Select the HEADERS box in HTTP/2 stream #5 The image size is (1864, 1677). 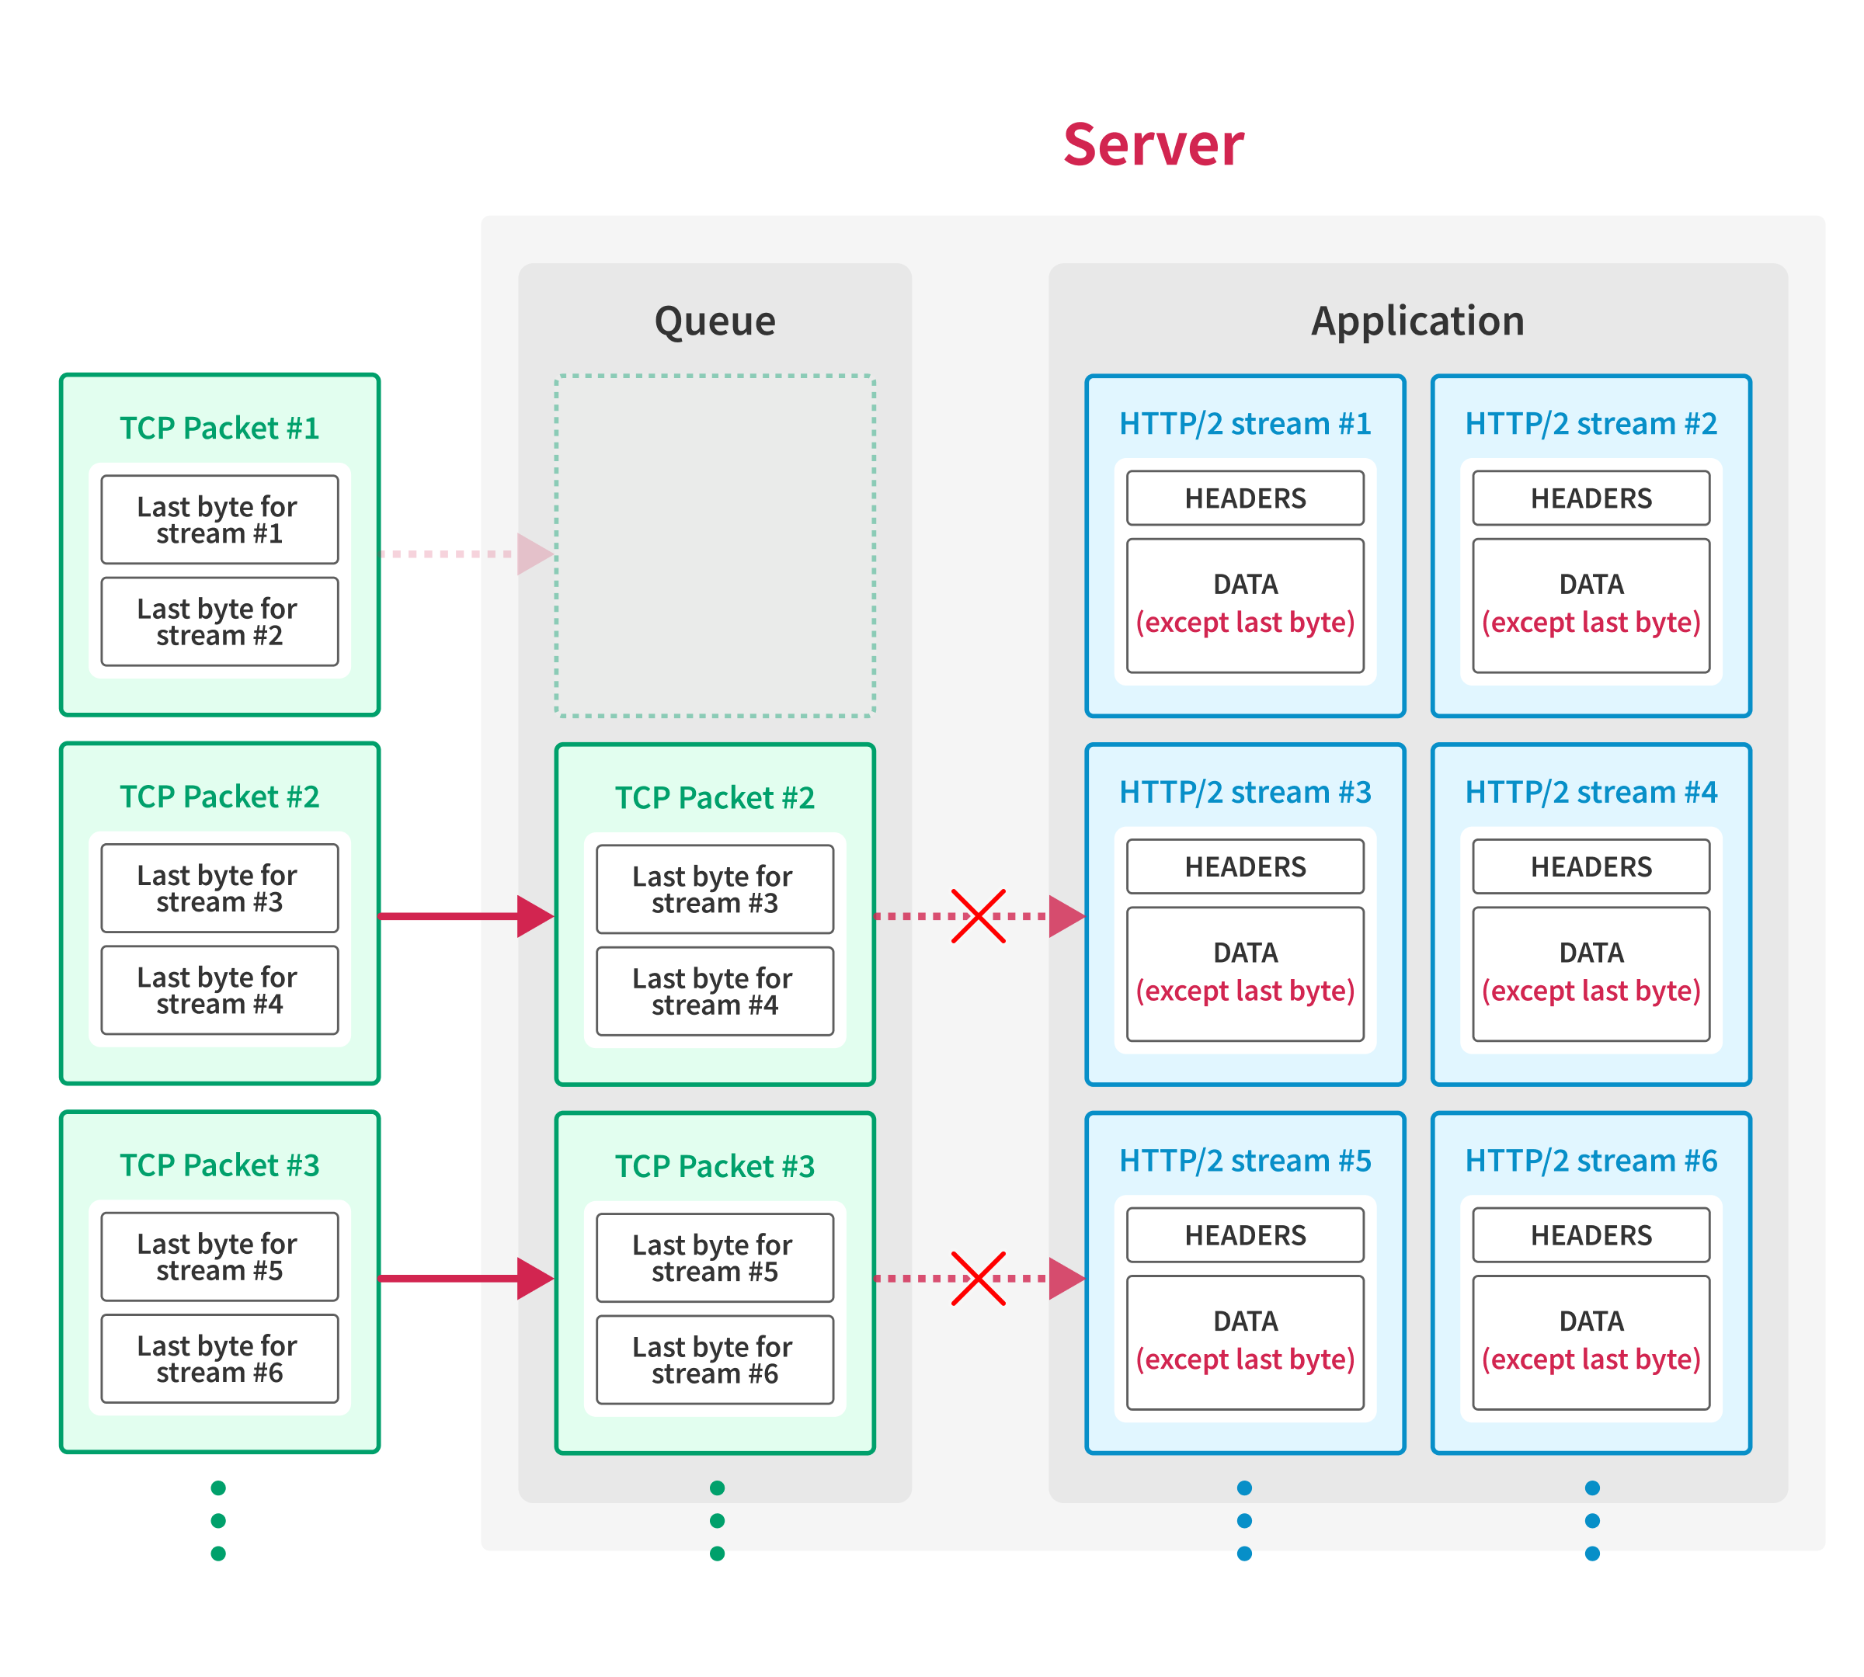[x=1244, y=1236]
